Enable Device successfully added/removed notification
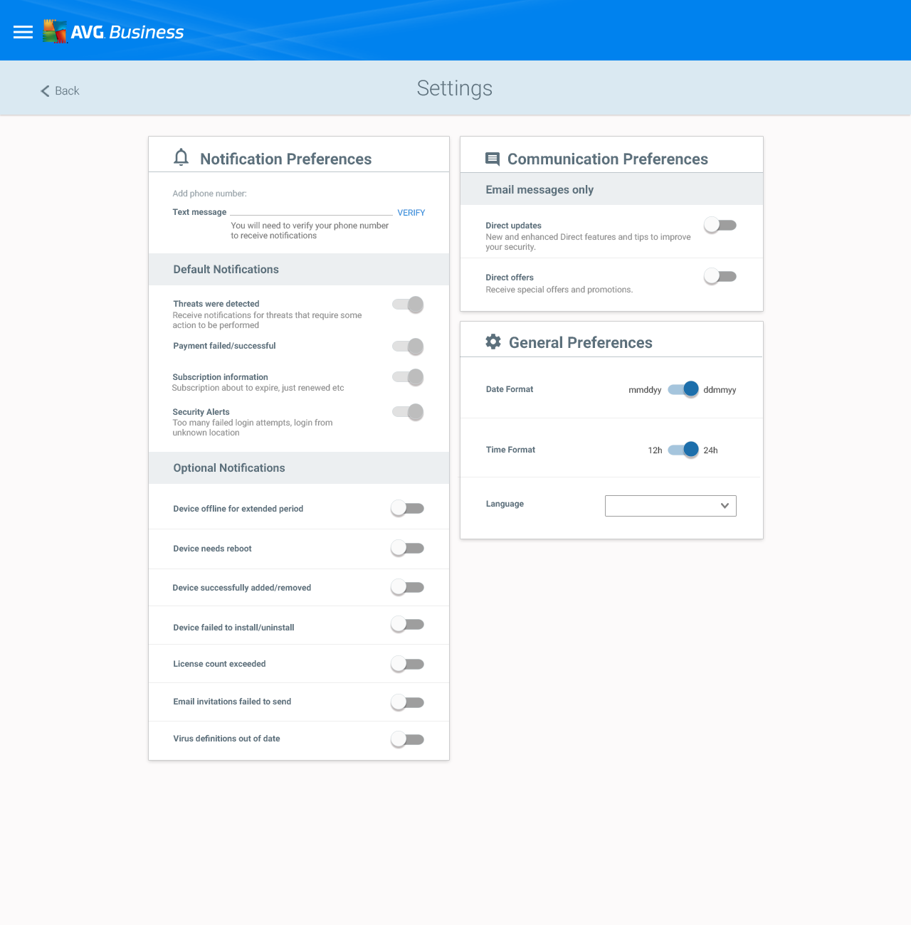The image size is (911, 925). (x=407, y=587)
